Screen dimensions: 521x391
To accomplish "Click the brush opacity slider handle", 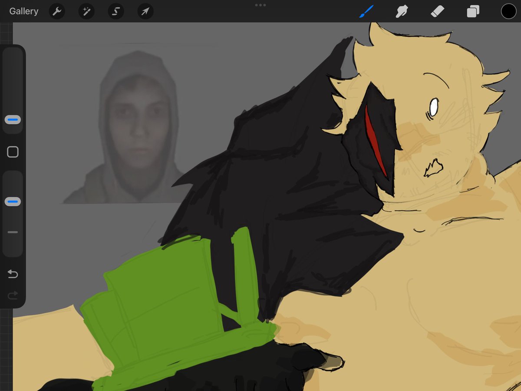I will pyautogui.click(x=13, y=202).
